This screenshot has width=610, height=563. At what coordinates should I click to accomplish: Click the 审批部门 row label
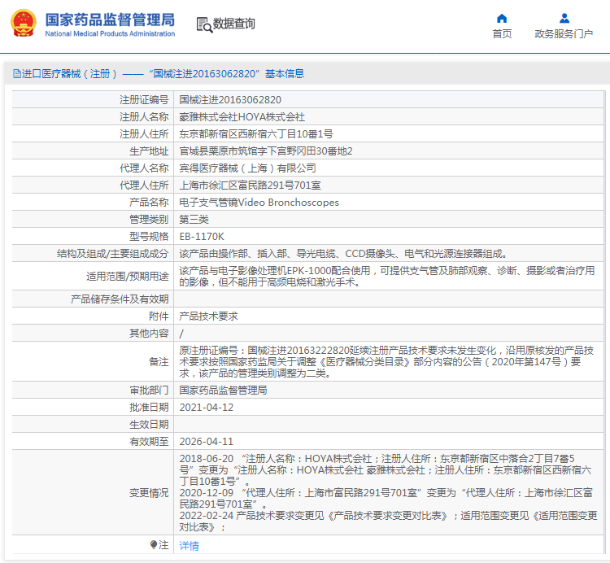point(149,391)
